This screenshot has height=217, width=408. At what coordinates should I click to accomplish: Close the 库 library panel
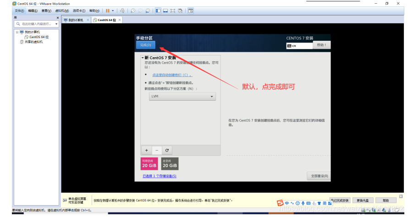tap(58, 18)
